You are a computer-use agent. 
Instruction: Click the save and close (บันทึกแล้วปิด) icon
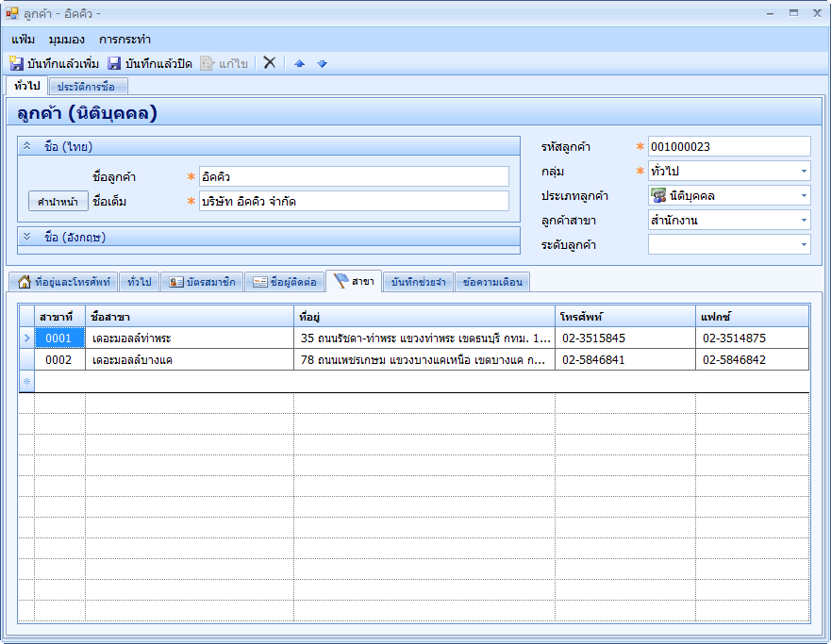click(x=114, y=63)
